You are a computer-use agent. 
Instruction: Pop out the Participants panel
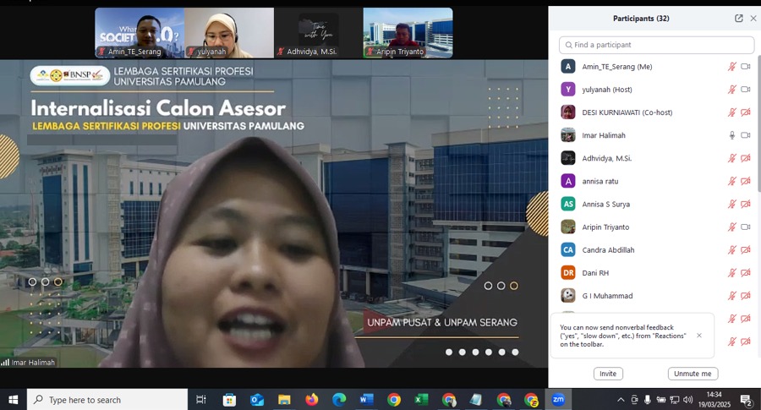point(739,19)
